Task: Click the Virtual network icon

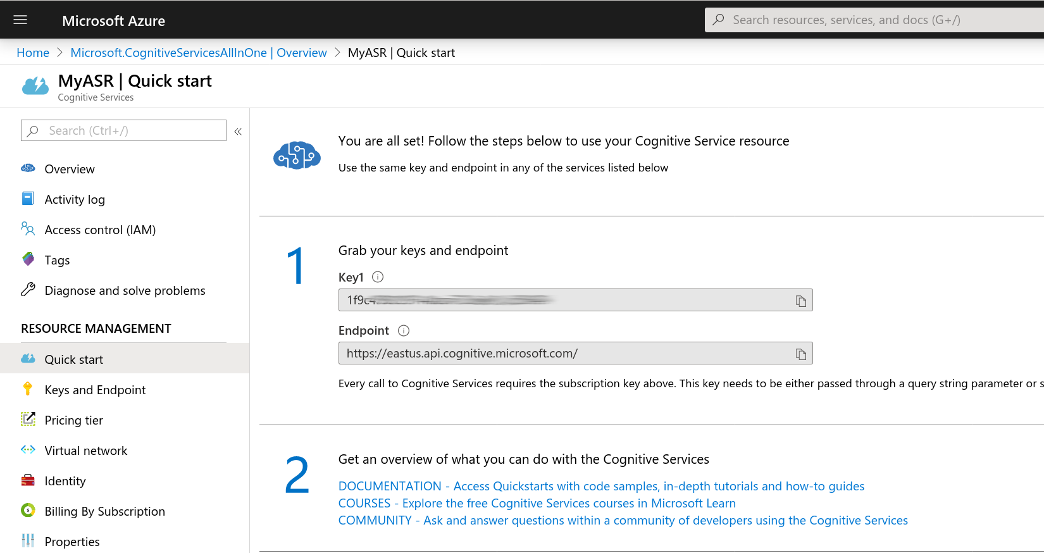Action: [x=28, y=450]
